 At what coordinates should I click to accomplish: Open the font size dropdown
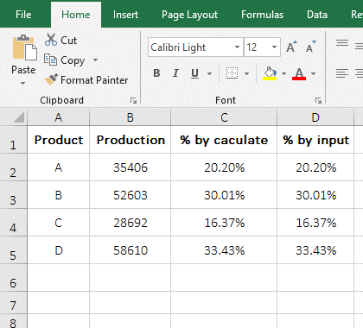pyautogui.click(x=274, y=47)
